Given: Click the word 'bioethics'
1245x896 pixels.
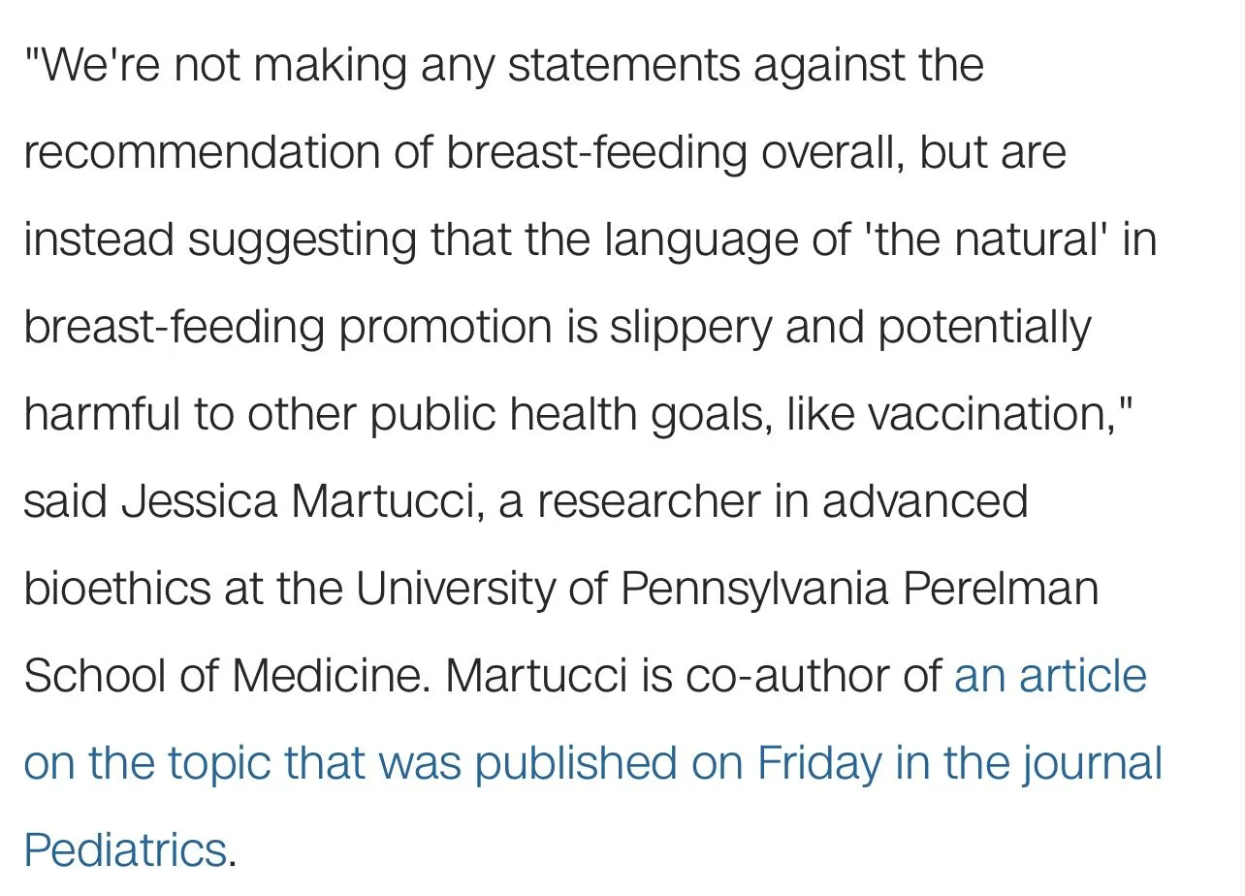Looking at the screenshot, I should pos(116,589).
